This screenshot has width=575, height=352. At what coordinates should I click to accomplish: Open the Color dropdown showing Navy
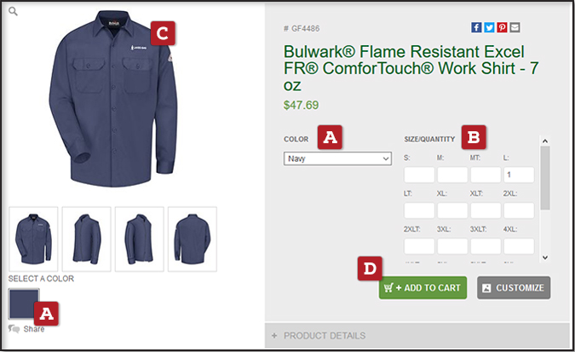coord(337,159)
